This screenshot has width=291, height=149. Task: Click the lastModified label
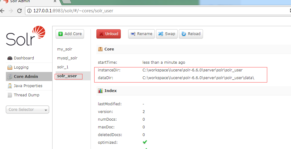[110, 104]
